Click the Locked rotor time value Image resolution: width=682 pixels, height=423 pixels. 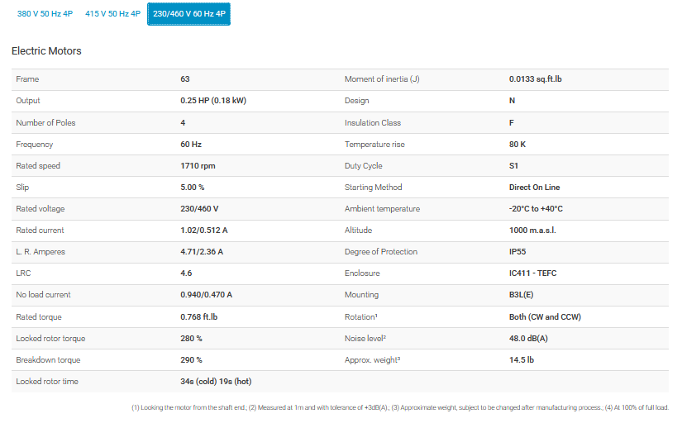tap(215, 381)
